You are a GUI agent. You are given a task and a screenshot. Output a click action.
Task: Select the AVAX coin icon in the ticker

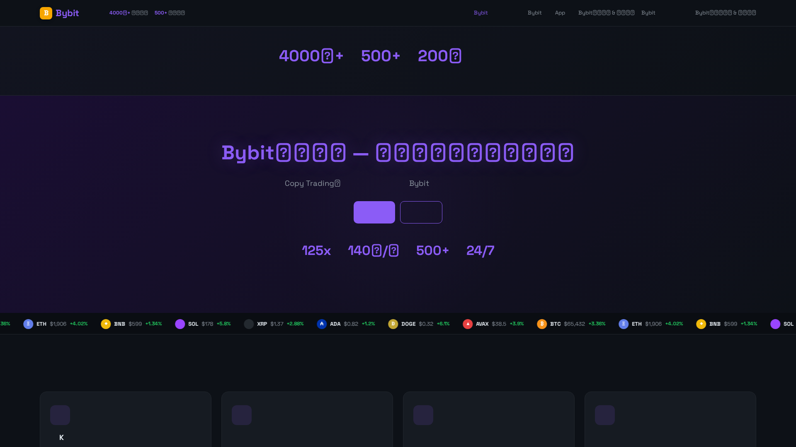point(468,324)
